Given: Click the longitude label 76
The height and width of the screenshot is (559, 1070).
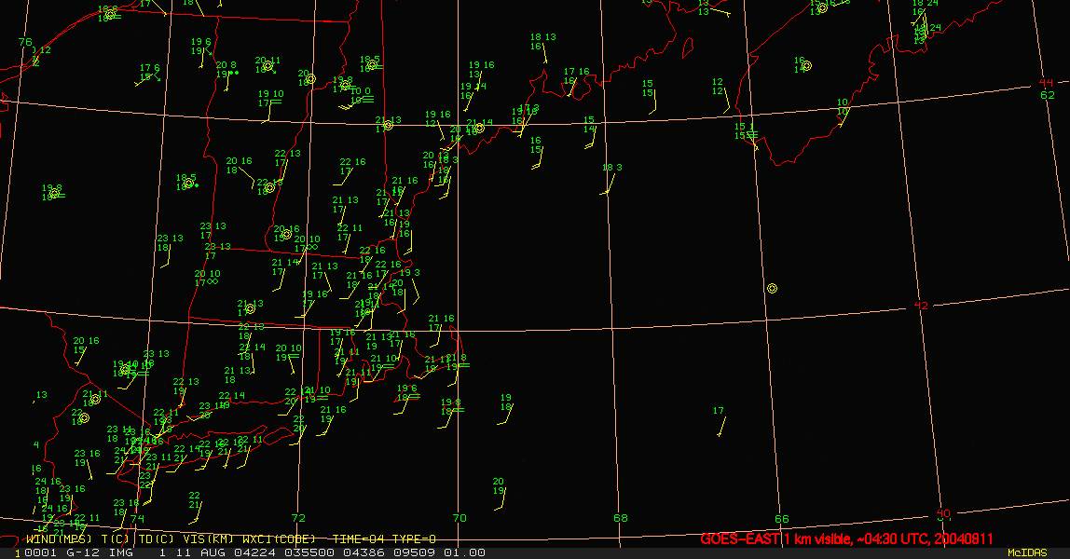Looking at the screenshot, I should [25, 42].
